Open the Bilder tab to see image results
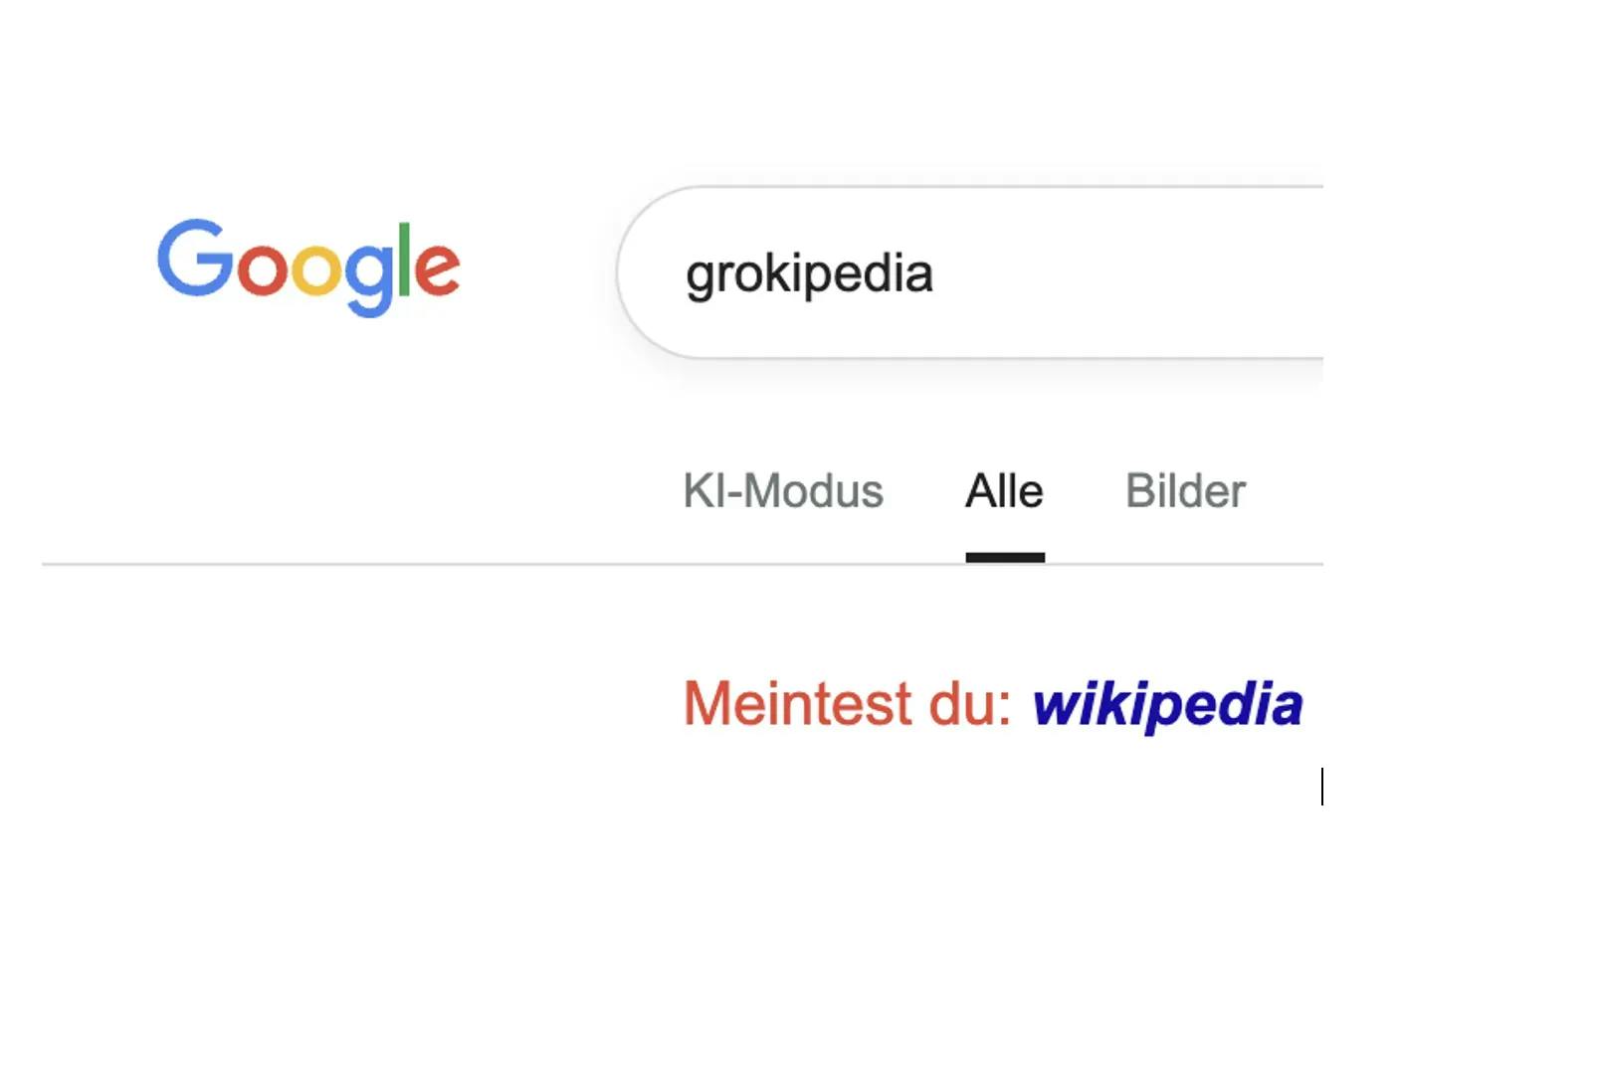The image size is (1598, 1065). pyautogui.click(x=1185, y=489)
